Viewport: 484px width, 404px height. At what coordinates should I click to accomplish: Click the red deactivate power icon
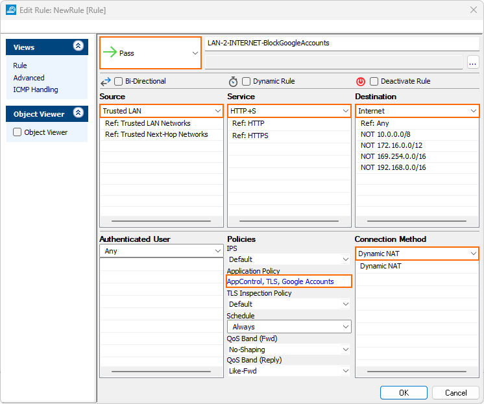click(361, 82)
